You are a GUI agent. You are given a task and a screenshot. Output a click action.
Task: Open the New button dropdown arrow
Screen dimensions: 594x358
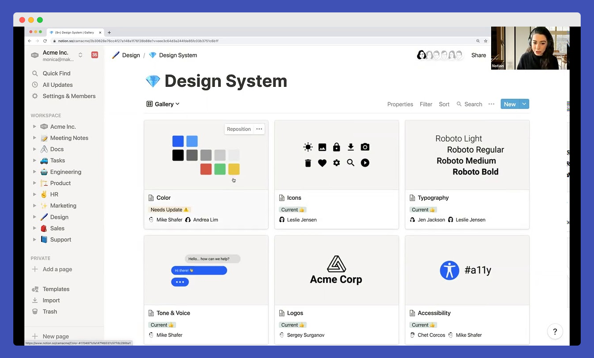524,104
